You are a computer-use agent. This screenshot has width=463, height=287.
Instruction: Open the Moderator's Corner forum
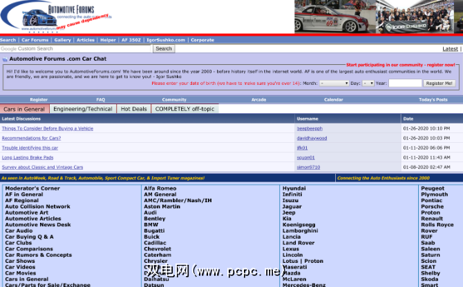point(32,188)
